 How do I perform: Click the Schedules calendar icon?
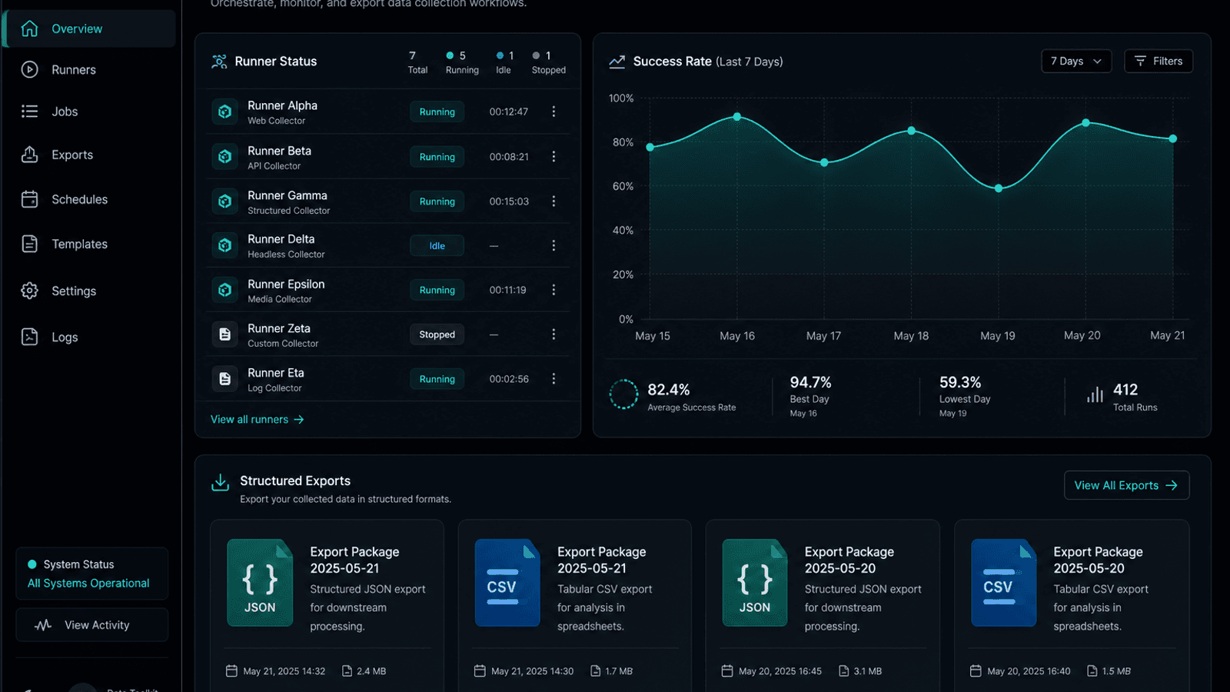tap(29, 199)
